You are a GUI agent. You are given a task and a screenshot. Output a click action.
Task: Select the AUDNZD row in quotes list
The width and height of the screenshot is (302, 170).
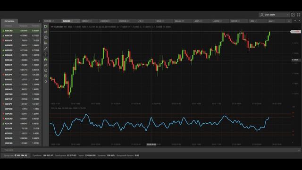pyautogui.click(x=21, y=45)
